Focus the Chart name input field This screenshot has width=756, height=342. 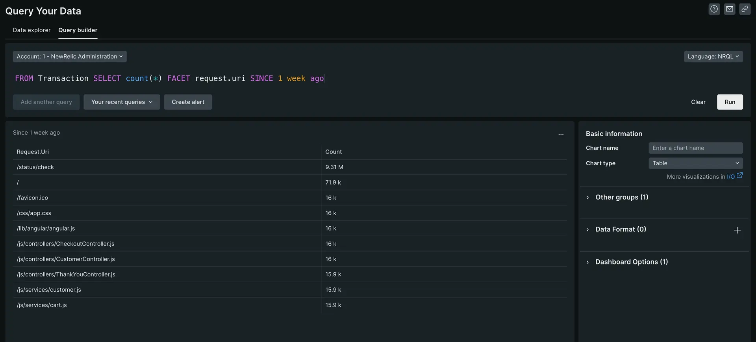pos(695,148)
